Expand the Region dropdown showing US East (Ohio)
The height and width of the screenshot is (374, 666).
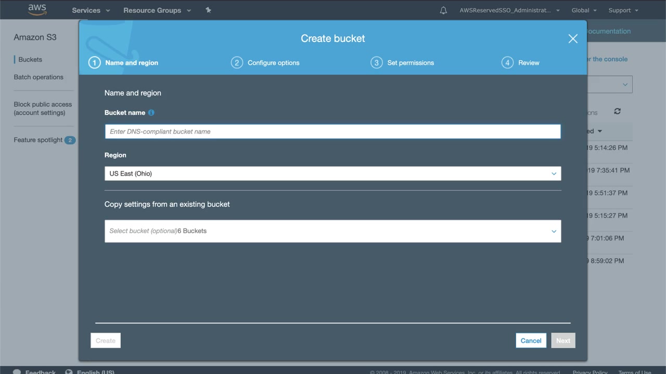(333, 173)
